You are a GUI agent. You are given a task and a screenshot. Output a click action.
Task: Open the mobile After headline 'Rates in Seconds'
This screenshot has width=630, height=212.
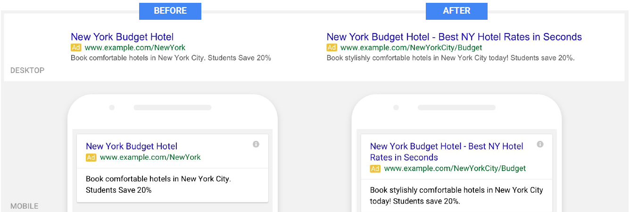[x=404, y=157]
